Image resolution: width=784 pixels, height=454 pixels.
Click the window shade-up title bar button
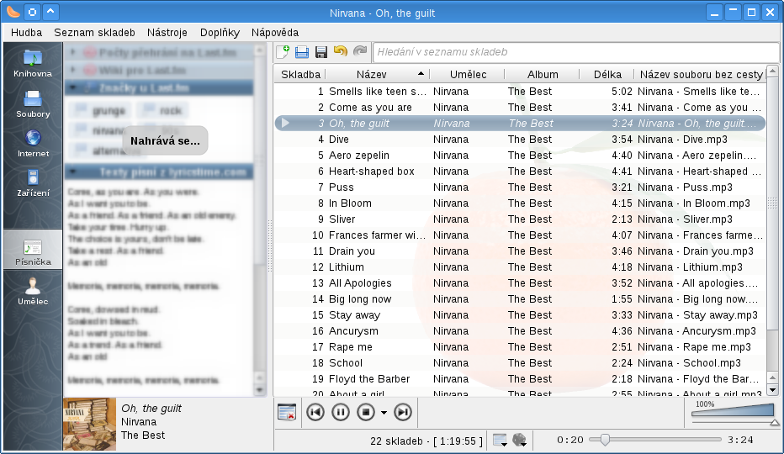click(50, 11)
